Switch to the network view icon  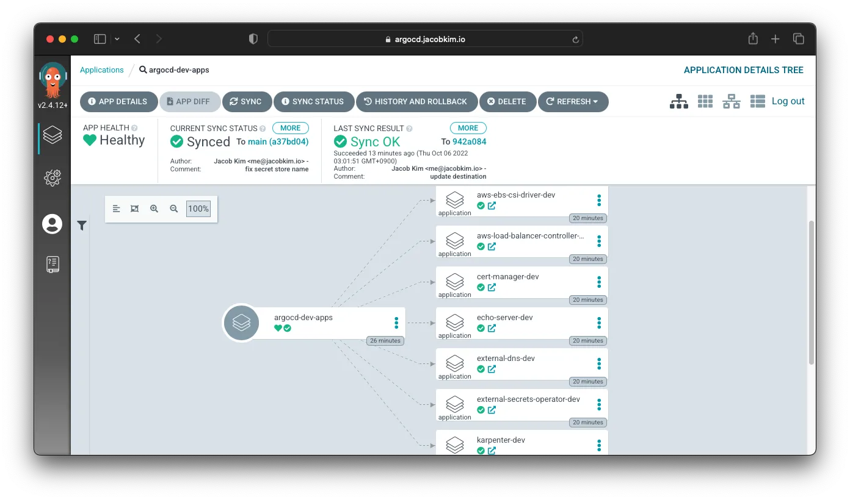tap(731, 101)
